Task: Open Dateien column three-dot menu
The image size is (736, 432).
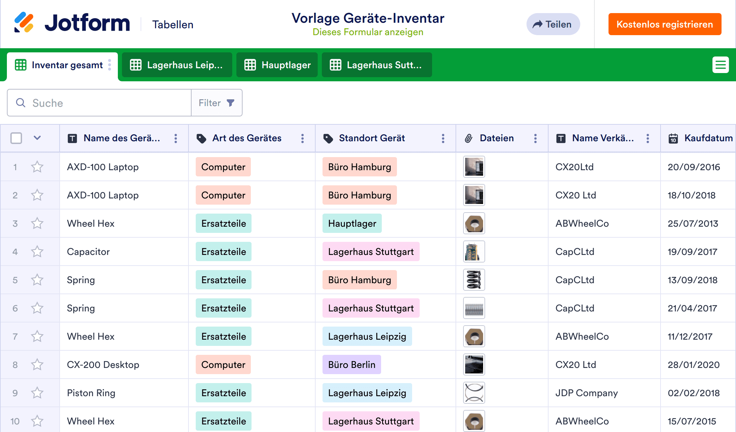Action: [x=535, y=138]
